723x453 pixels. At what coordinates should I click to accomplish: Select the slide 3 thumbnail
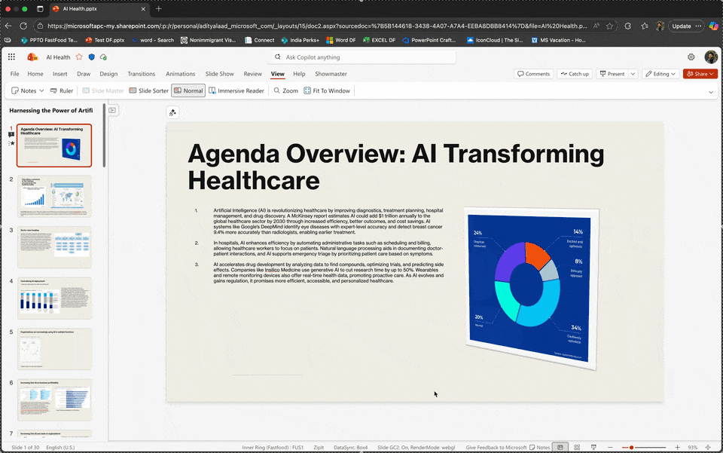[x=53, y=246]
